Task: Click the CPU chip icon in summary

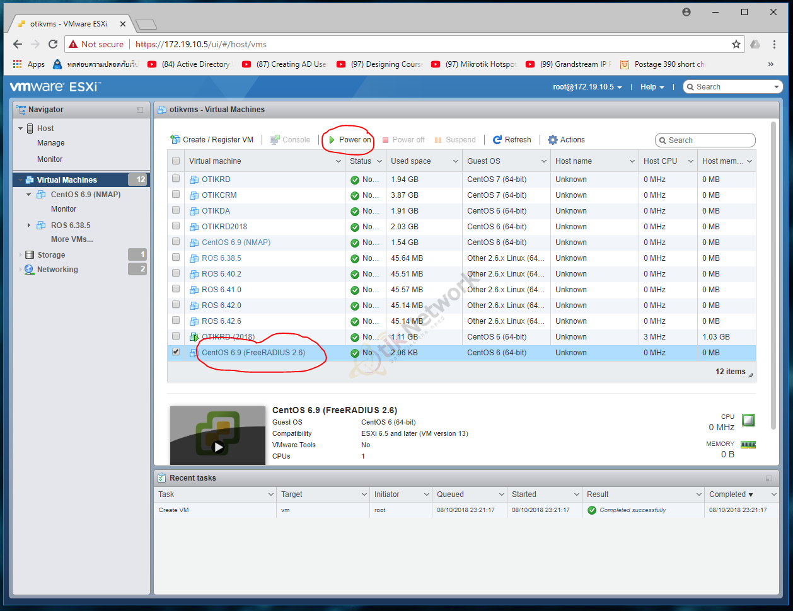Action: (x=748, y=420)
